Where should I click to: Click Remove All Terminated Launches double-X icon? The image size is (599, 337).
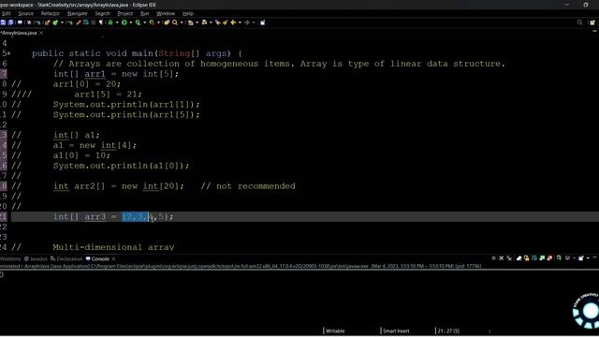click(509, 258)
